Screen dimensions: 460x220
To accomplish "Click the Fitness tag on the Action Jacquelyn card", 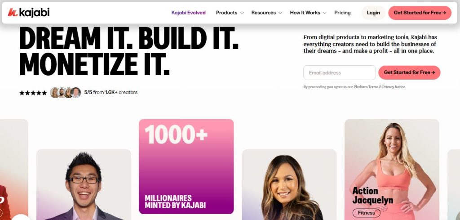I will (x=366, y=213).
